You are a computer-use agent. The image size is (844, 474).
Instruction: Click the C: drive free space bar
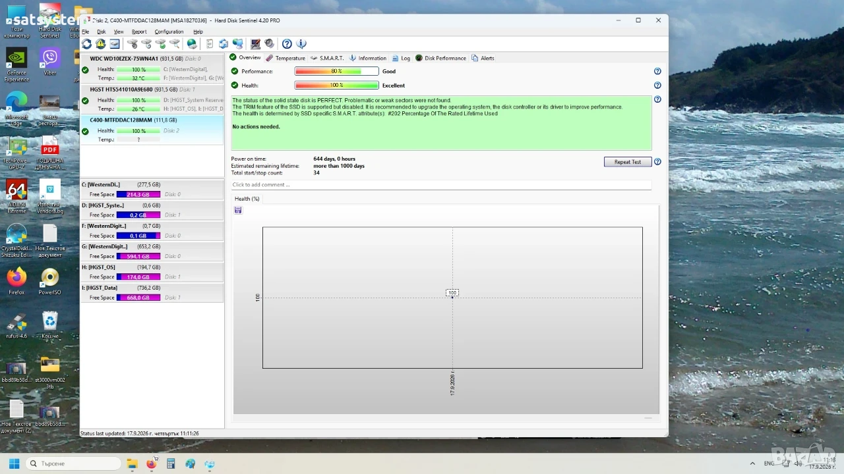tap(138, 194)
